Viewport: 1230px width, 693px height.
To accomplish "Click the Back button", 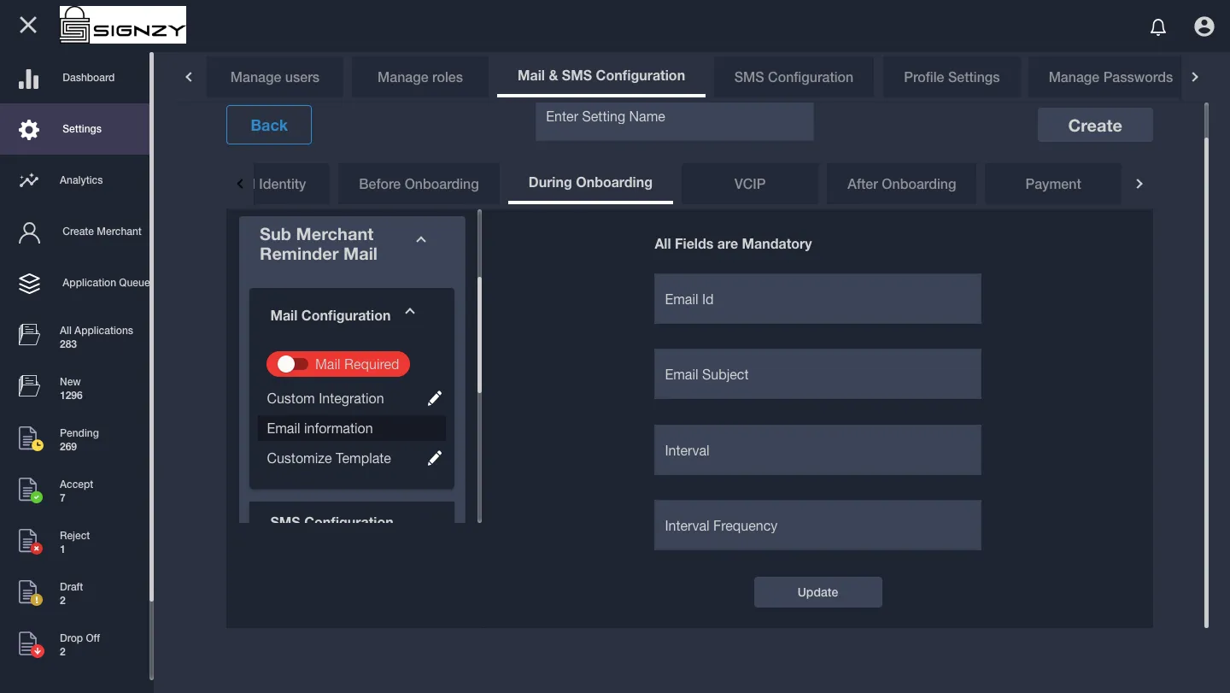I will click(x=269, y=125).
